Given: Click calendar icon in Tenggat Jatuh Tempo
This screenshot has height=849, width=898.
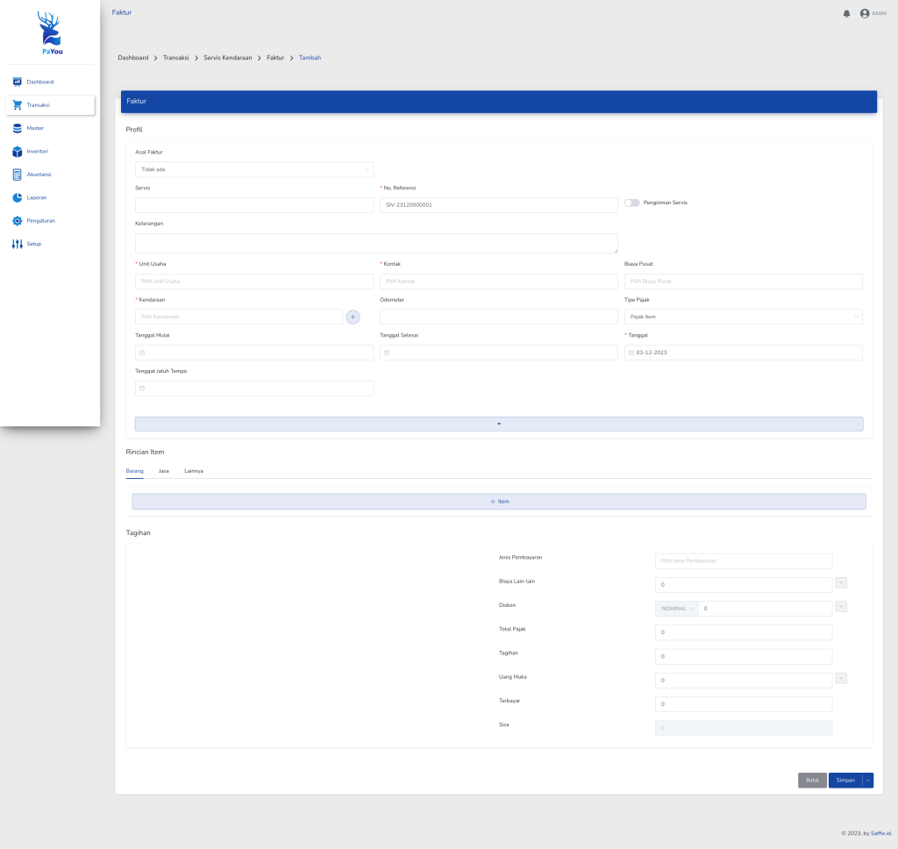Looking at the screenshot, I should pyautogui.click(x=142, y=389).
